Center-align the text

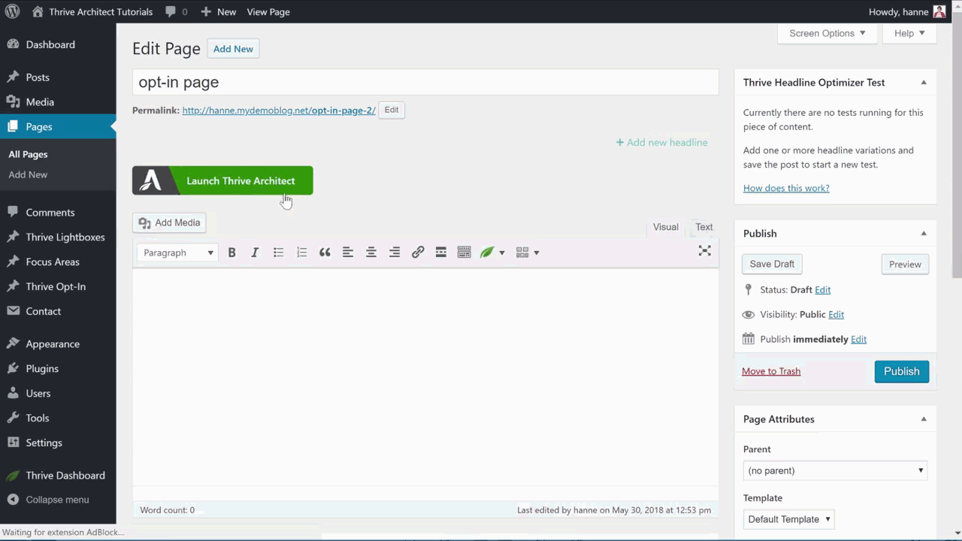pos(371,252)
